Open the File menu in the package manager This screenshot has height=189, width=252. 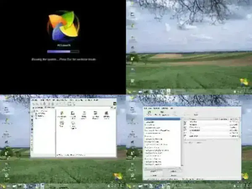[145, 108]
